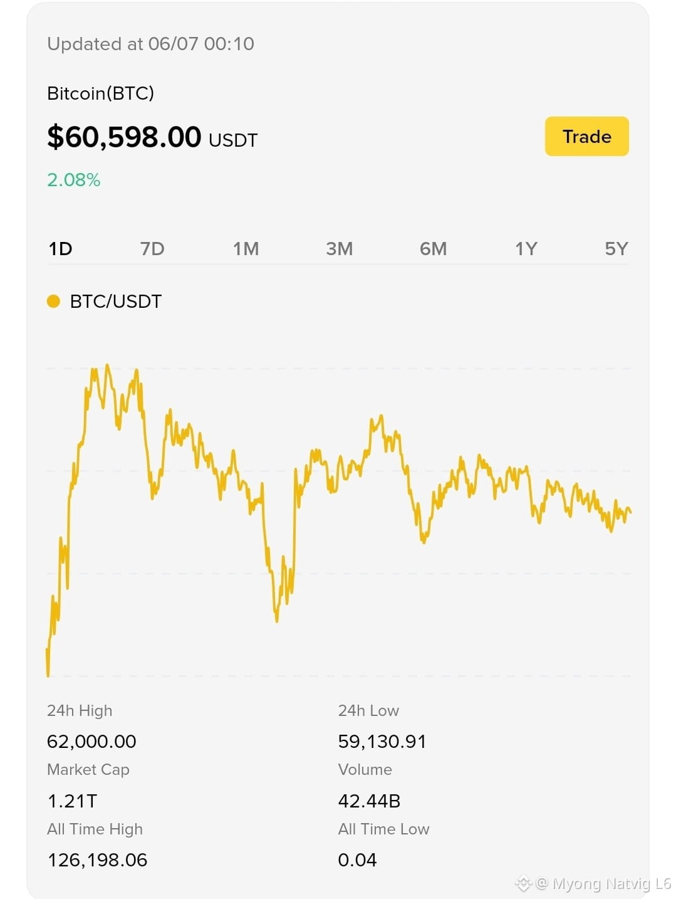This screenshot has width=676, height=899.
Task: Click the 24h High value 62,000.00
Action: tap(91, 742)
